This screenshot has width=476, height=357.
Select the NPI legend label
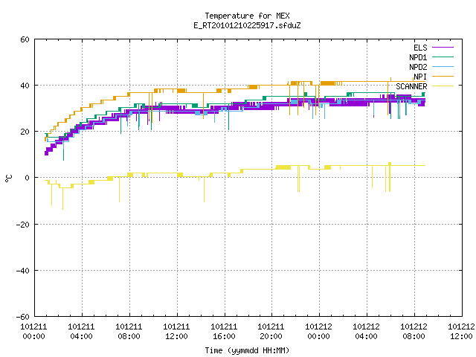tap(420, 77)
